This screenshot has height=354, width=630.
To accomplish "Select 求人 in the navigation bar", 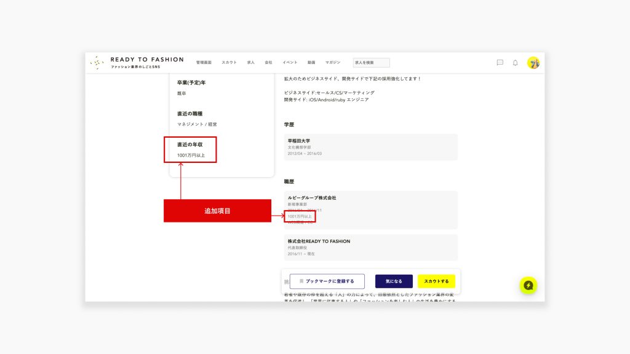I will tap(250, 63).
